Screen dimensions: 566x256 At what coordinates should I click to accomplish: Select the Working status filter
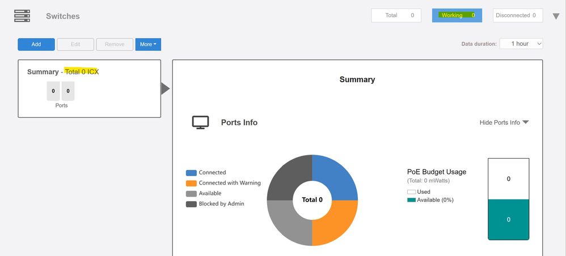pos(457,15)
